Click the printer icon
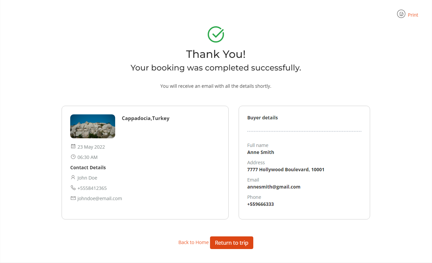Image resolution: width=432 pixels, height=263 pixels. 401,14
